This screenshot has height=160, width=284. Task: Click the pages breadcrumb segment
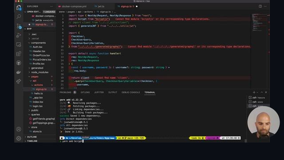click(71, 12)
